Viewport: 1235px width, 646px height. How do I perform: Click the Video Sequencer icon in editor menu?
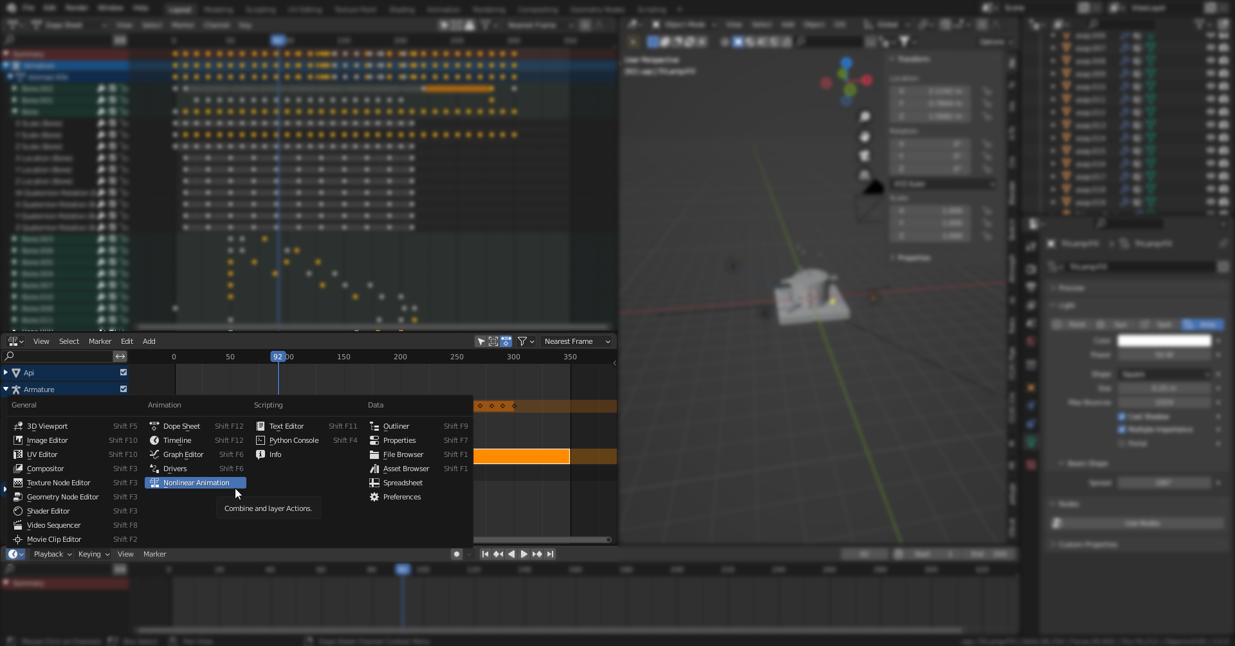[17, 525]
